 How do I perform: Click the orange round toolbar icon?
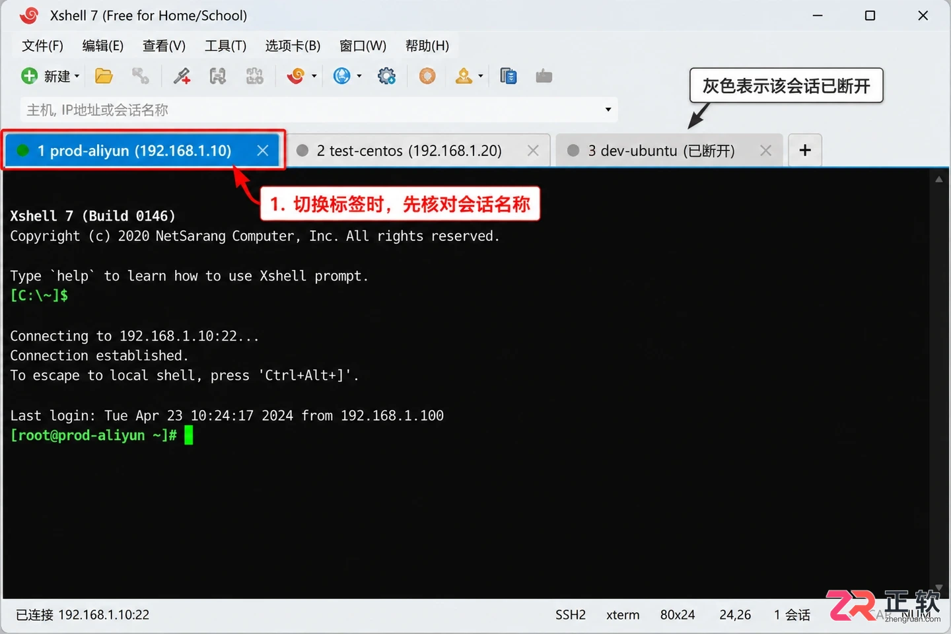tap(427, 77)
